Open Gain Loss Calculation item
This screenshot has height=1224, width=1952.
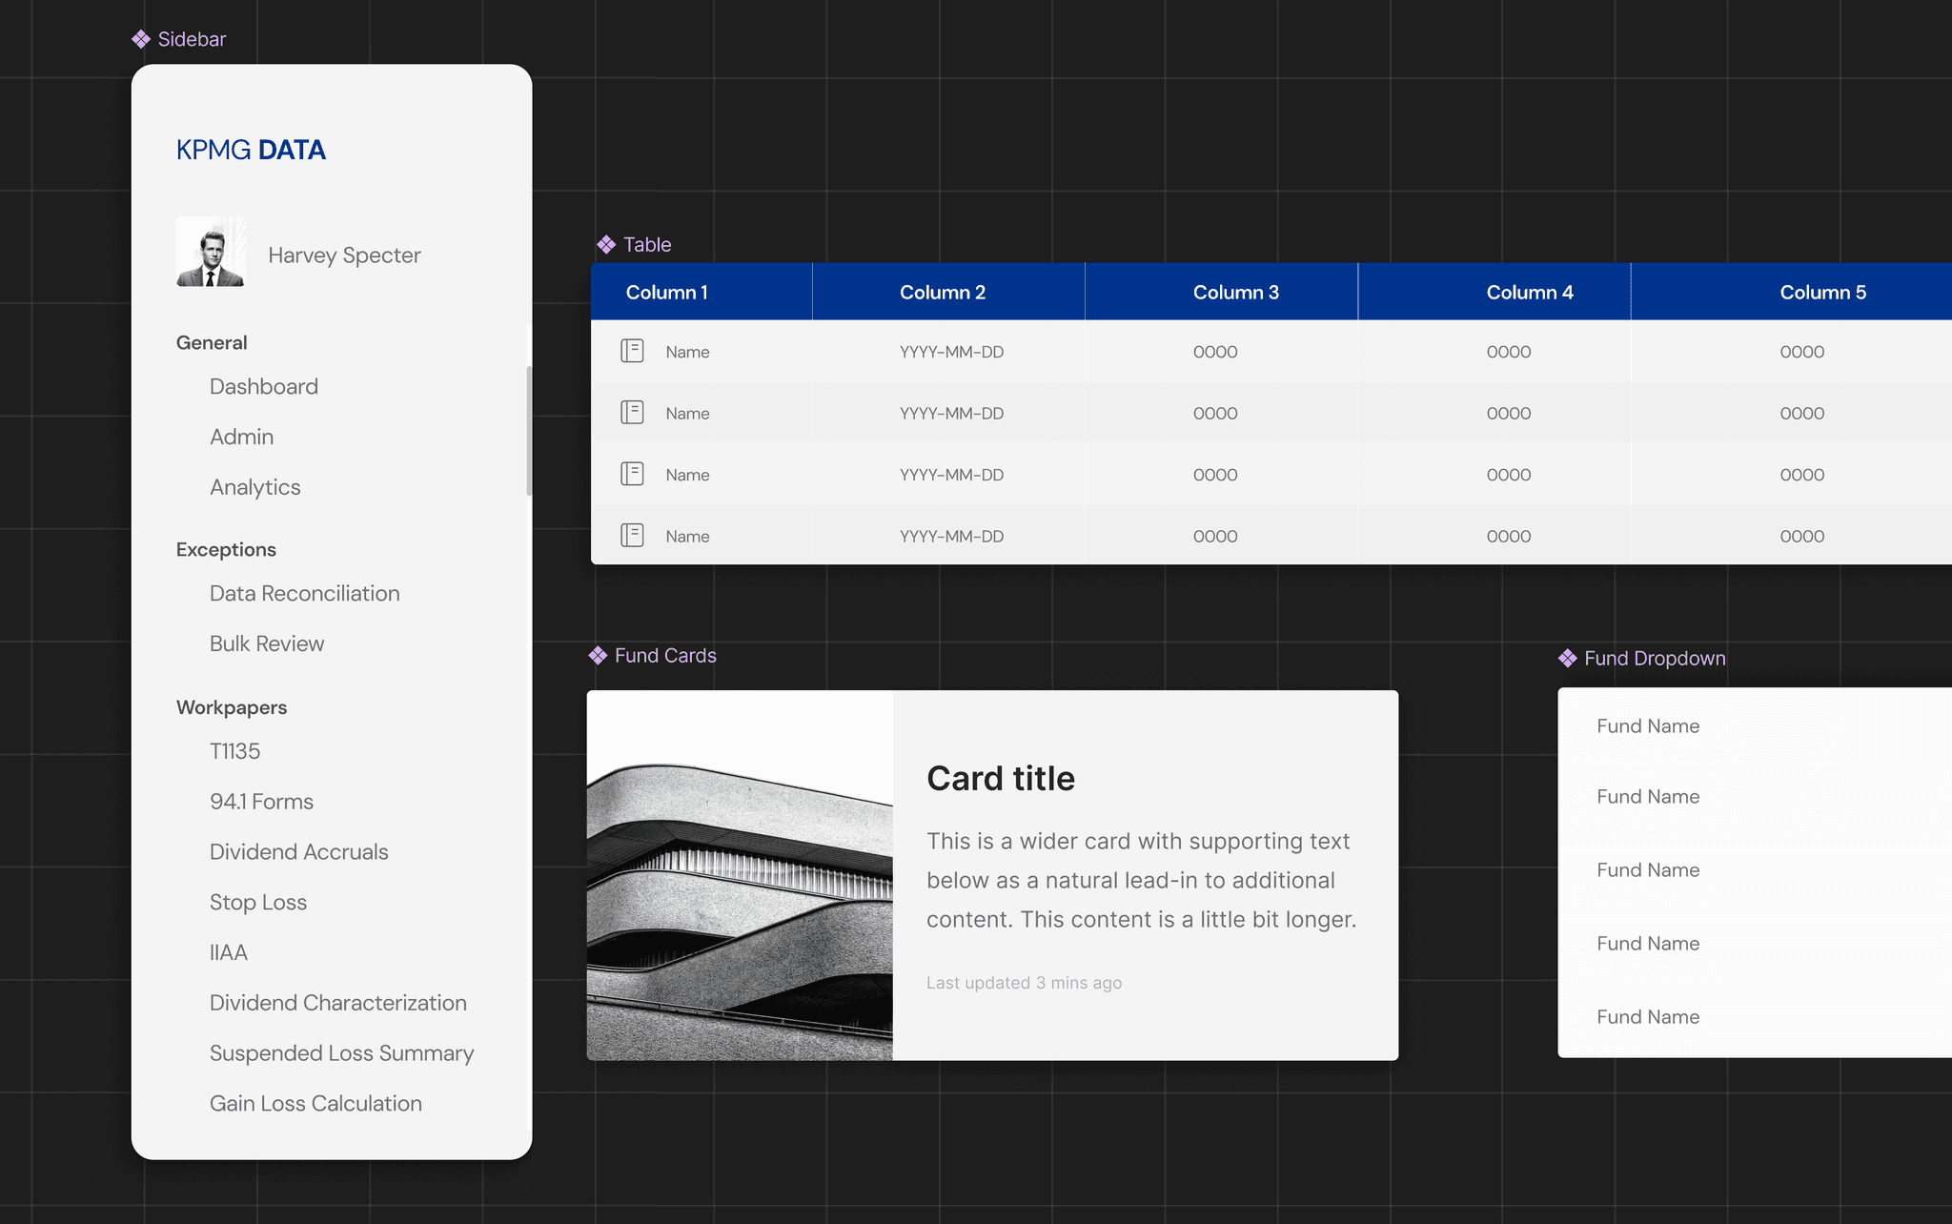(x=315, y=1104)
